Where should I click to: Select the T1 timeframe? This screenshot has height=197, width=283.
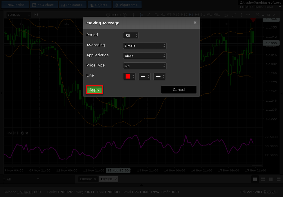coord(157,15)
